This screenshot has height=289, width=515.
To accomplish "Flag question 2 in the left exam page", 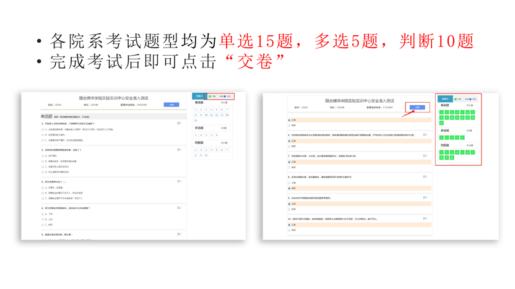I will (x=179, y=150).
